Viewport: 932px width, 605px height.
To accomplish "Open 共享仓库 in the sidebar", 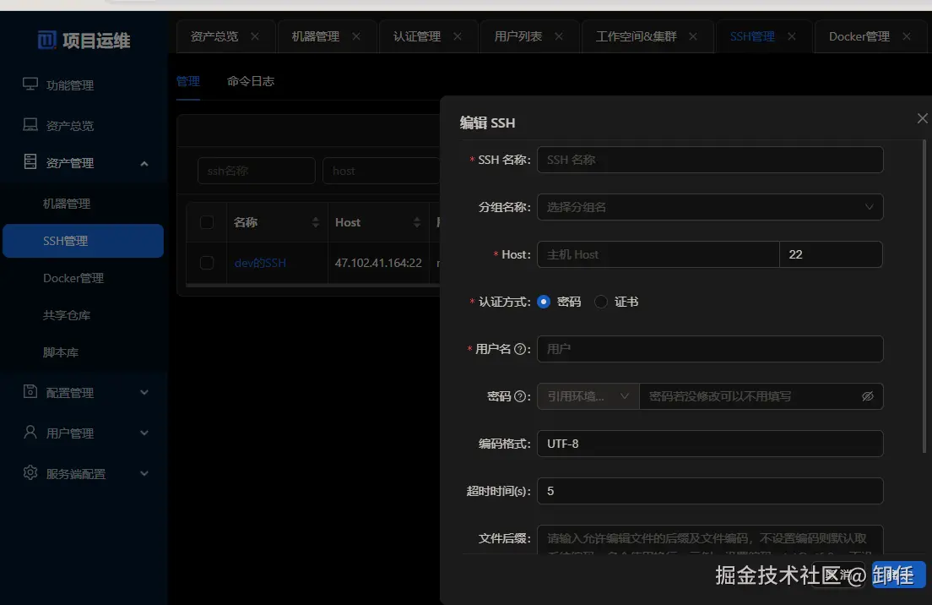I will pyautogui.click(x=84, y=315).
